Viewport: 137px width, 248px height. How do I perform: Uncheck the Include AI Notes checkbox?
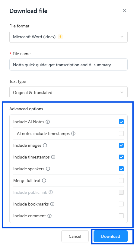point(121,122)
